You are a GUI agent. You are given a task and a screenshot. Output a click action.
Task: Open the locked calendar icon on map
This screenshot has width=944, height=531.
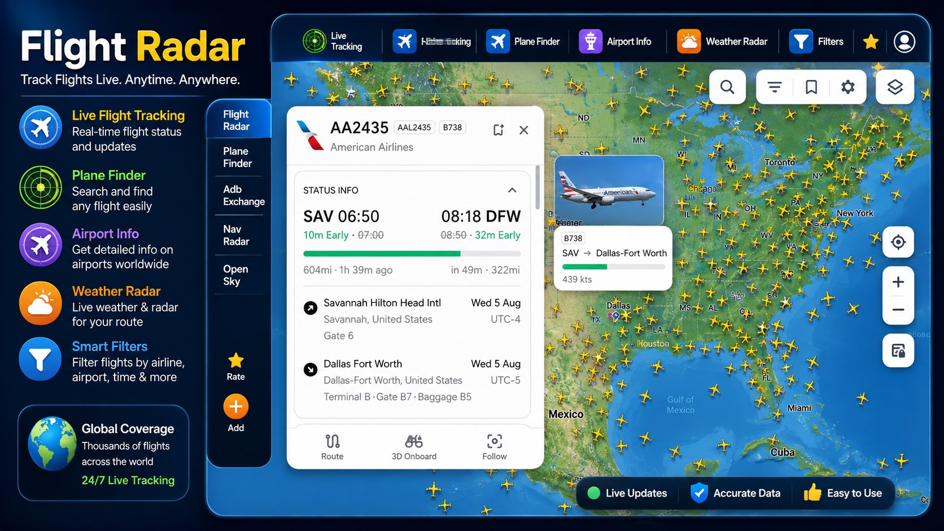coord(898,350)
